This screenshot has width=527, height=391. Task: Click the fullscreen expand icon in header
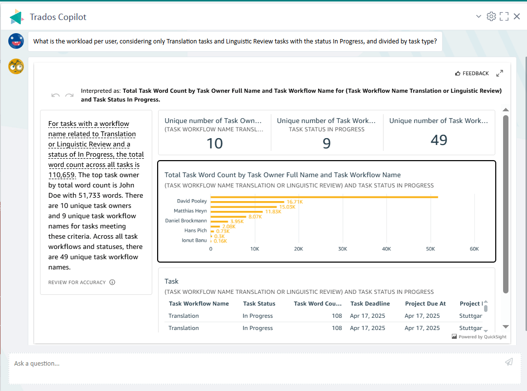click(x=504, y=17)
